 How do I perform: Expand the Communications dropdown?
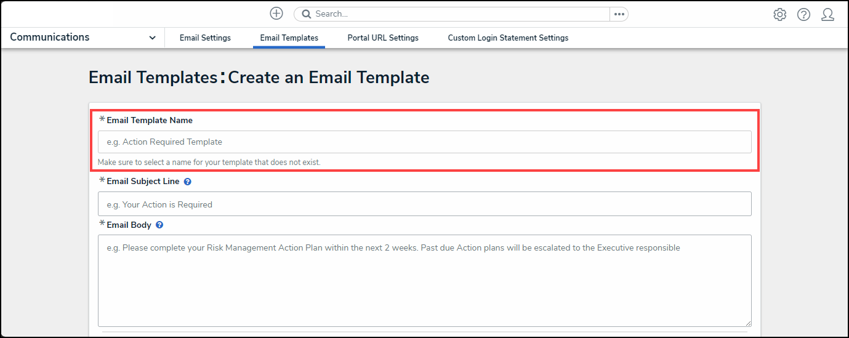click(152, 38)
